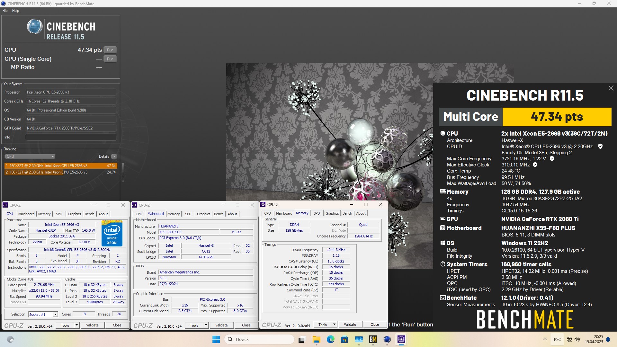The width and height of the screenshot is (617, 347).
Task: Select ranking entry scoring 47.34
Action: [x=61, y=166]
